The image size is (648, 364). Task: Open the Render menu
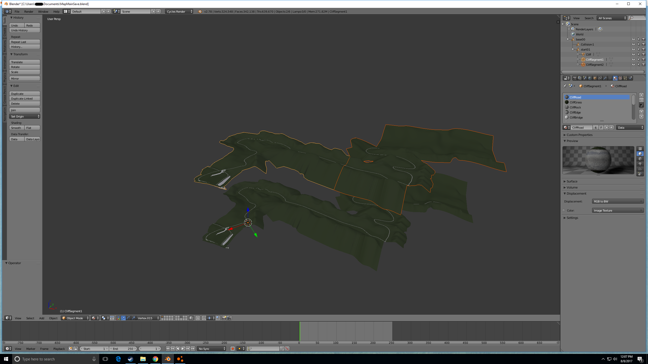(29, 11)
